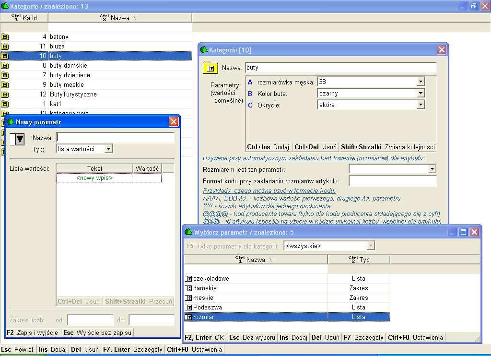Viewport: 491px width, 356px height.
Task: Click Ins Dodaj in the main bottom bar
Action: pyautogui.click(x=53, y=349)
